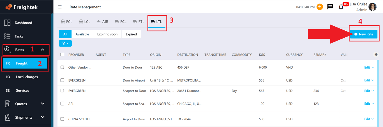Select the CHINA SOUTH row checkbox

[62, 119]
